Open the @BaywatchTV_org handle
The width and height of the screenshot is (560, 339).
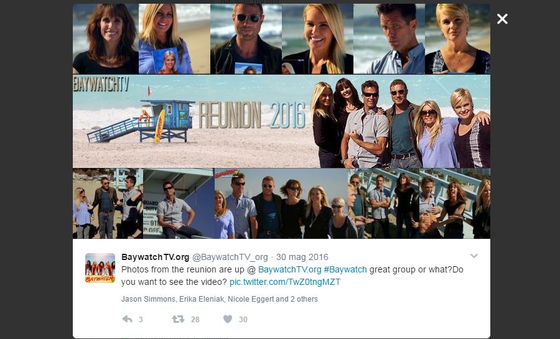coord(230,257)
